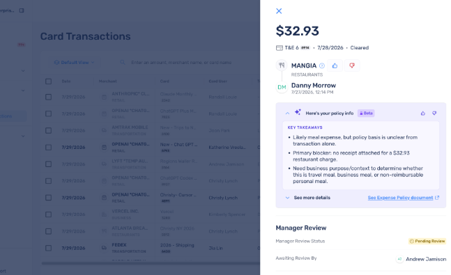This screenshot has height=275, width=451.
Task: Toggle the select-all checkbox in table header
Action: pos(48,81)
